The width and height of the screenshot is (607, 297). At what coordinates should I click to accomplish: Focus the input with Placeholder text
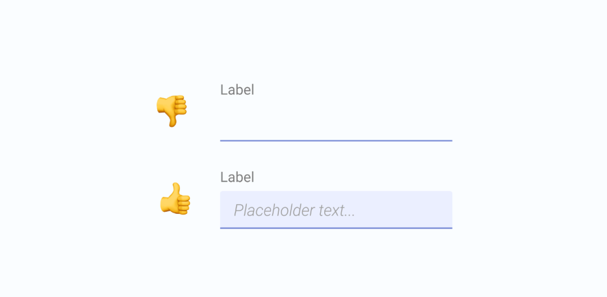tap(336, 210)
